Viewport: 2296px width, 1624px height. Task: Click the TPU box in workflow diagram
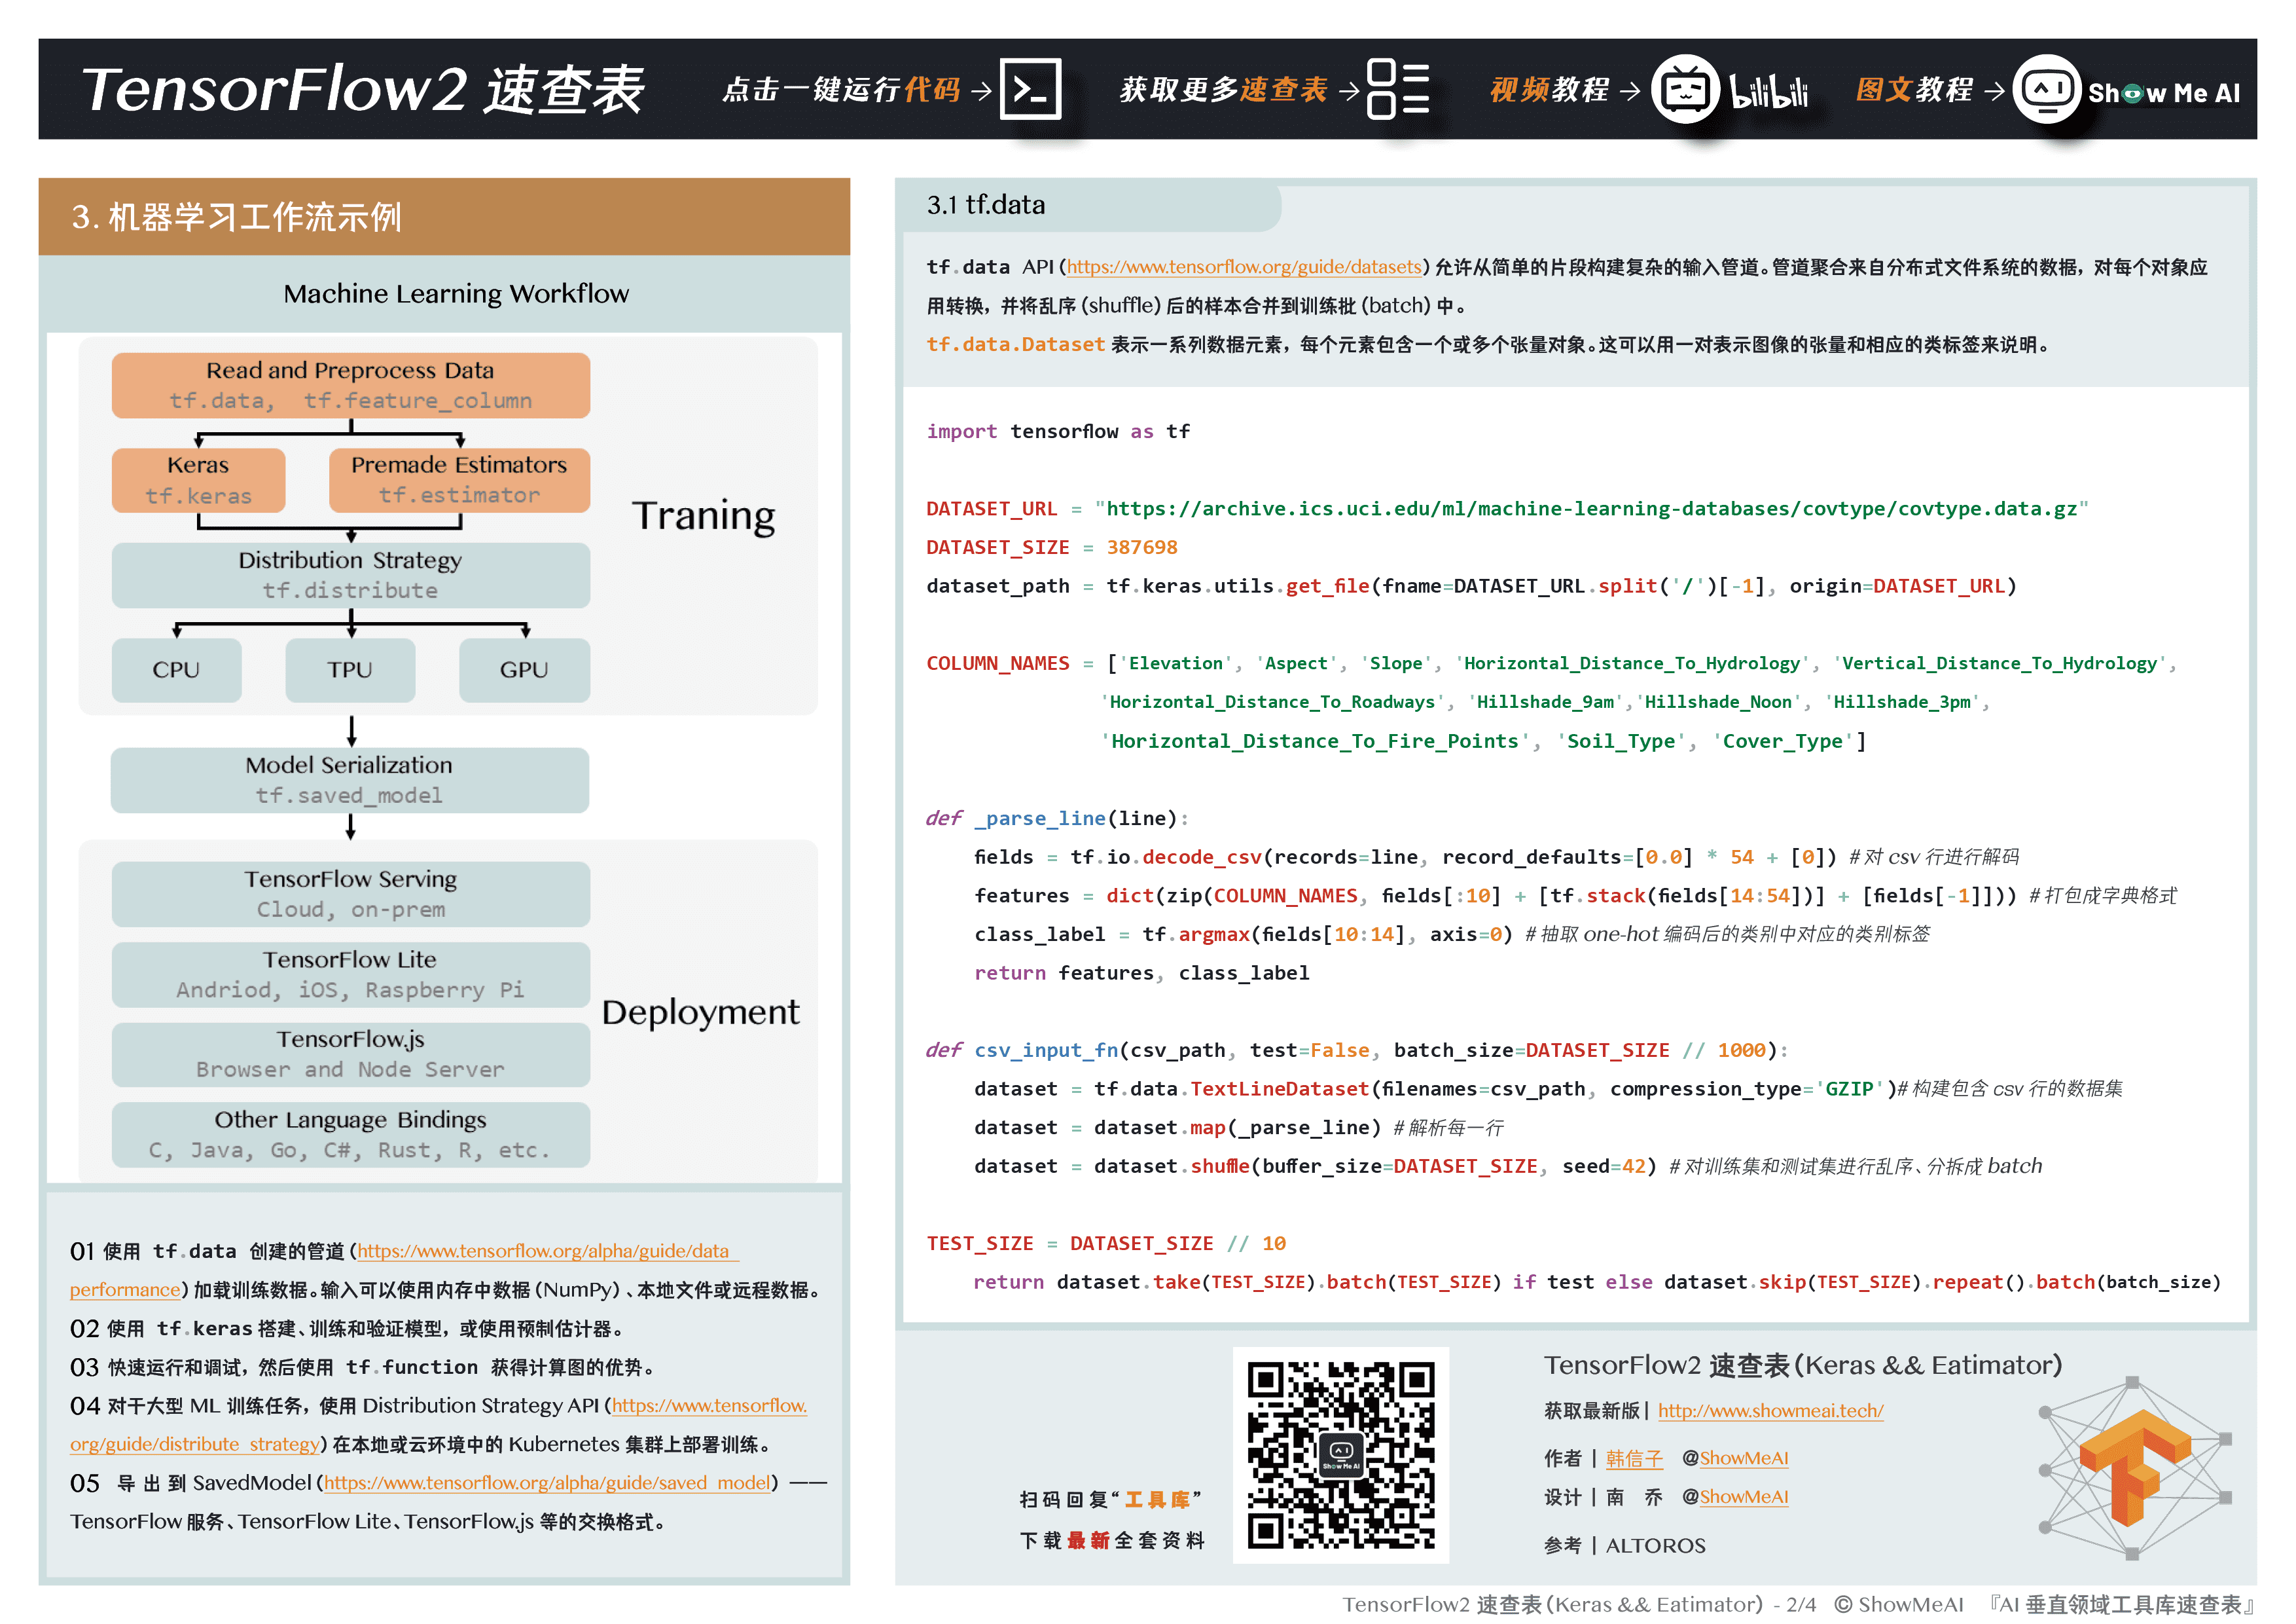[350, 669]
